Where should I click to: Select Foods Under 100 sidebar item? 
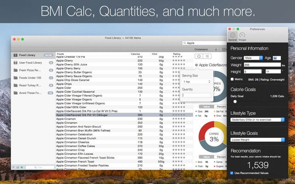pyautogui.click(x=33, y=78)
